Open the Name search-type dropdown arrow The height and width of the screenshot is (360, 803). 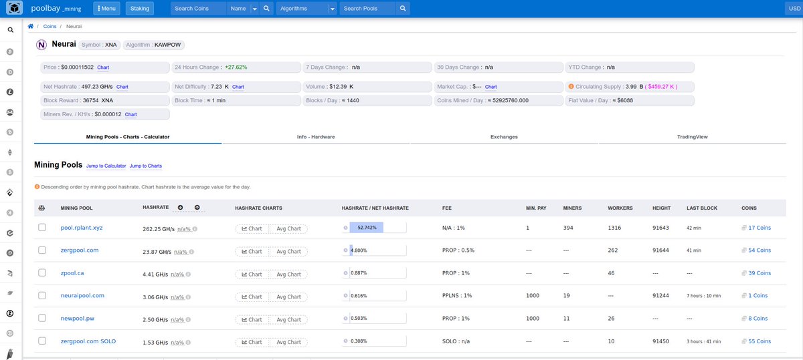(x=254, y=9)
